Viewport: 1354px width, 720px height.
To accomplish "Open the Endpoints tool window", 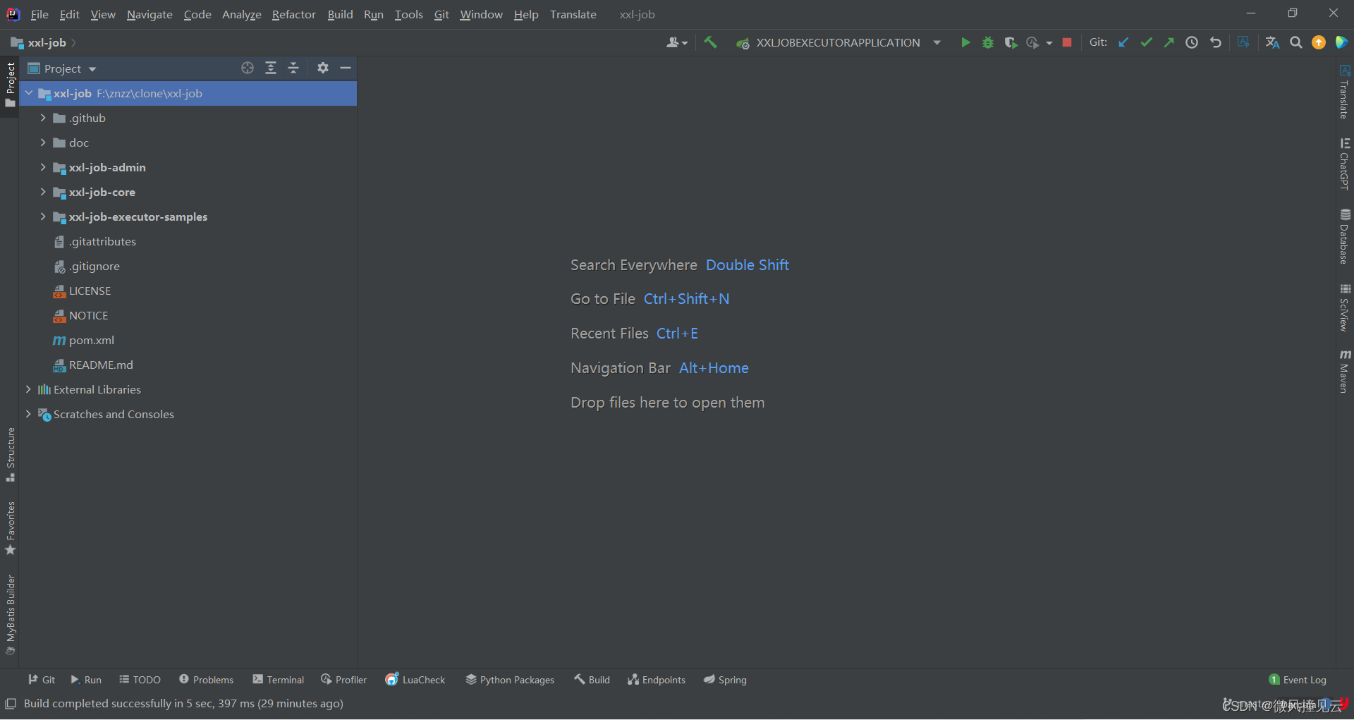I will (x=657, y=680).
